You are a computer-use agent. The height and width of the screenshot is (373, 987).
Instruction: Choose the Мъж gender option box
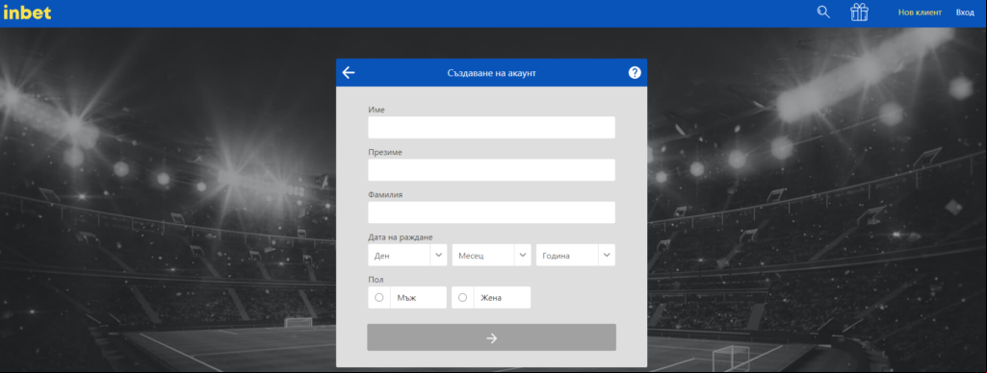(407, 298)
